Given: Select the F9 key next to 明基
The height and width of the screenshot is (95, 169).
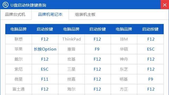Looking at the screenshot, I should pos(151,79).
